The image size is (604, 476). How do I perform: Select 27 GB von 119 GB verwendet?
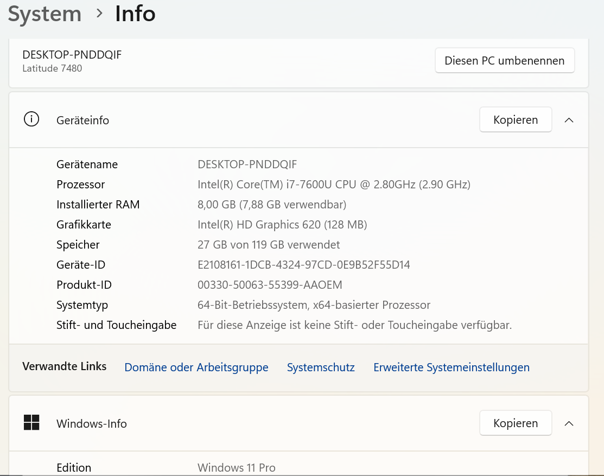tap(269, 245)
